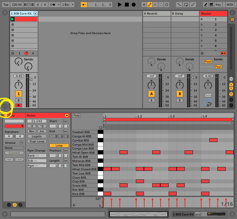The height and width of the screenshot is (219, 237).
Task: Click the 808 Core Kit pan knob
Action: tap(18, 85)
